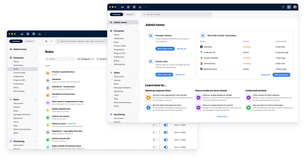Open Roles & Permissions in Rules window sidebar
Viewport: 305px width, 159px height.
pos(22,129)
